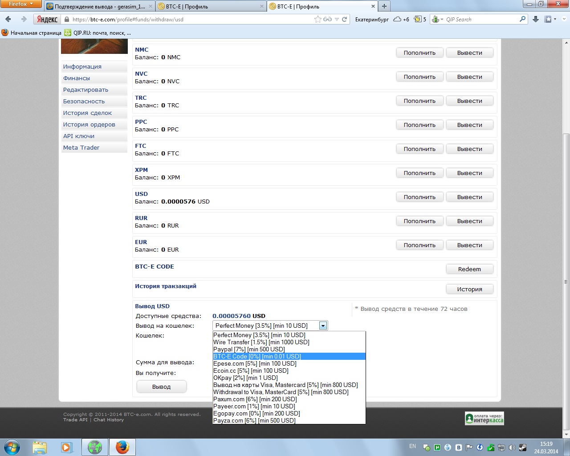
Task: Launch the media player from the taskbar
Action: (x=67, y=447)
